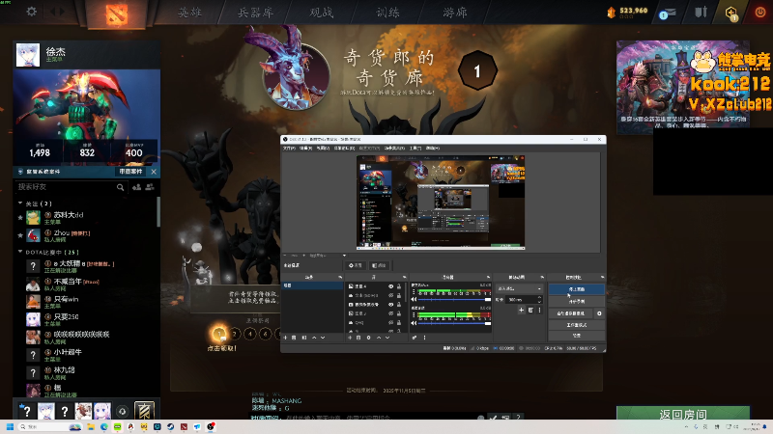
Task: Click the banner flag icon in bottom party bar
Action: pos(144,411)
